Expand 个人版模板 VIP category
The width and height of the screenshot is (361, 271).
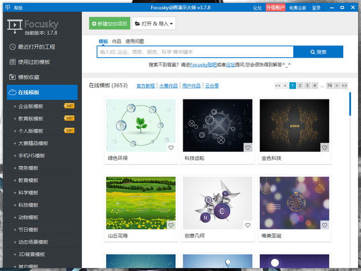42,131
